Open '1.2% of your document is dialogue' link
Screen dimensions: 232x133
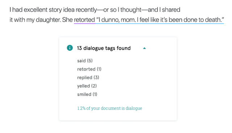(x=109, y=108)
